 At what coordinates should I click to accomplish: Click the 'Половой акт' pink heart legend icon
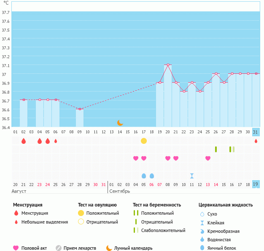point(16,248)
